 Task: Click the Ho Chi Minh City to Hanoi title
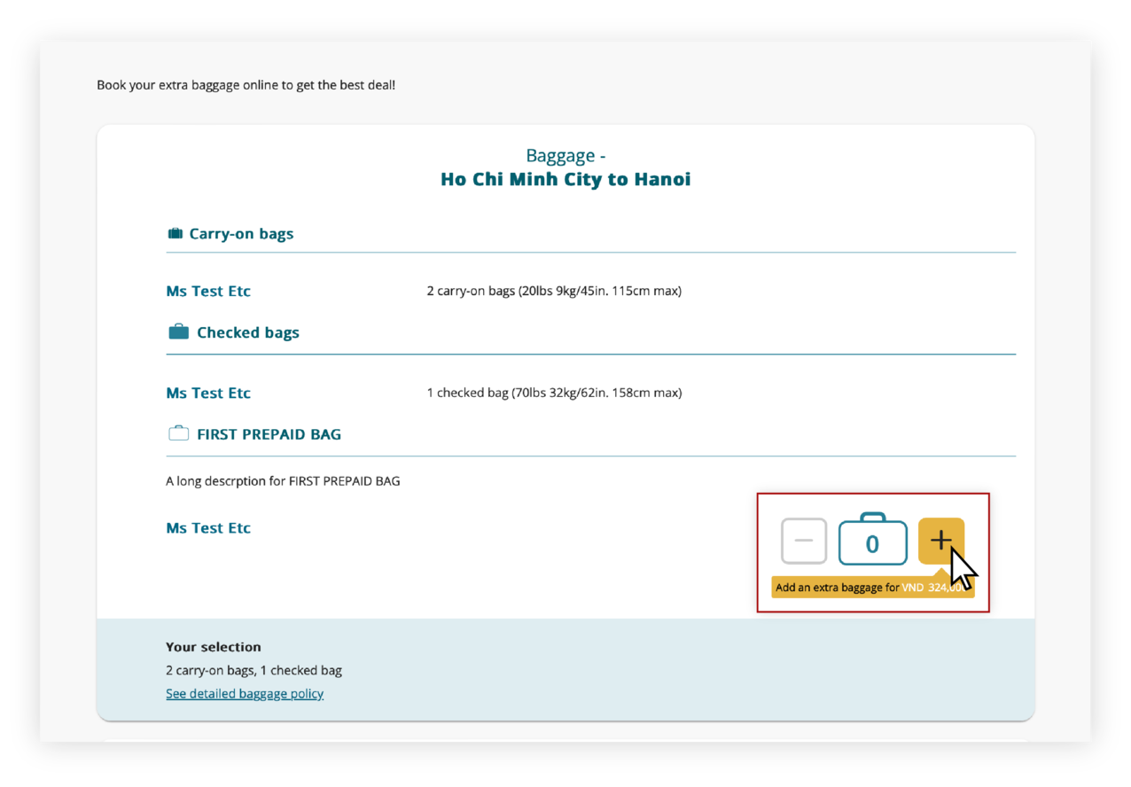click(565, 178)
